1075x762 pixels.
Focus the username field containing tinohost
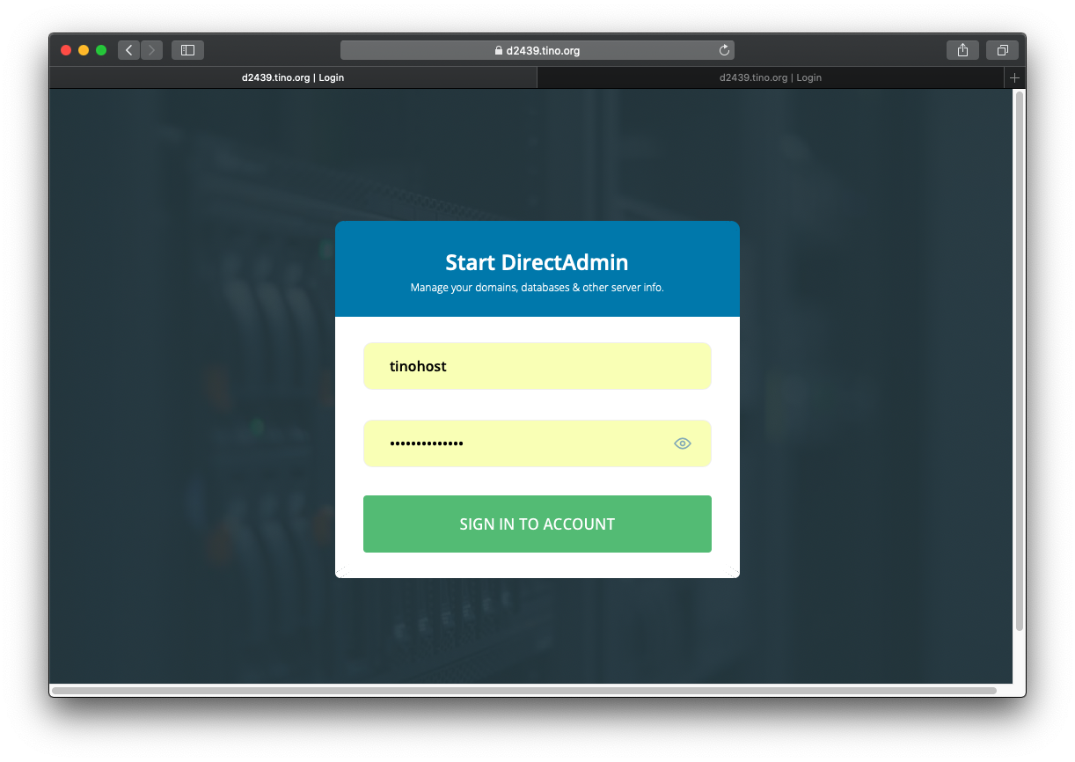point(537,366)
